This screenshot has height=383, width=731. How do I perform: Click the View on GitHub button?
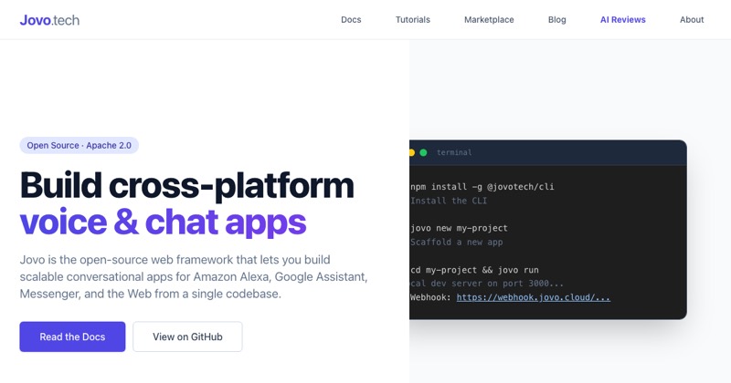(187, 336)
